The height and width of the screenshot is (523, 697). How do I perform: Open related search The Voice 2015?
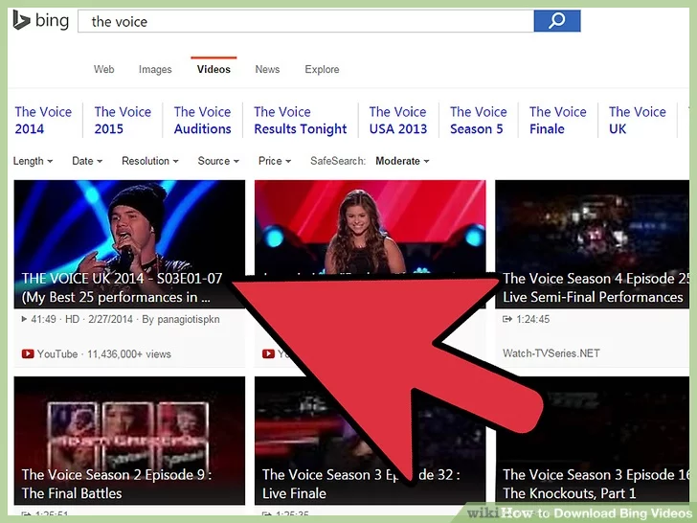(123, 120)
